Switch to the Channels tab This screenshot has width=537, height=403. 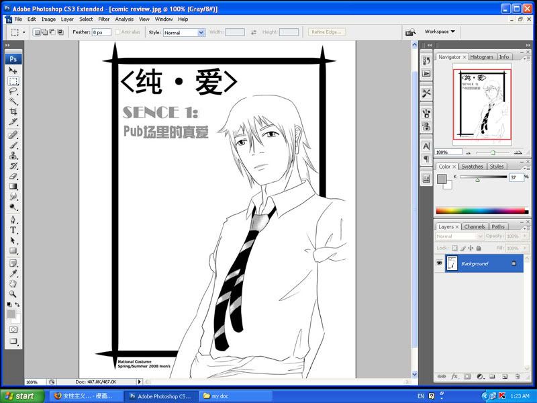pos(474,227)
